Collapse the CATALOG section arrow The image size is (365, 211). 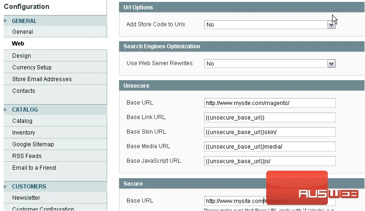[x=5, y=110]
